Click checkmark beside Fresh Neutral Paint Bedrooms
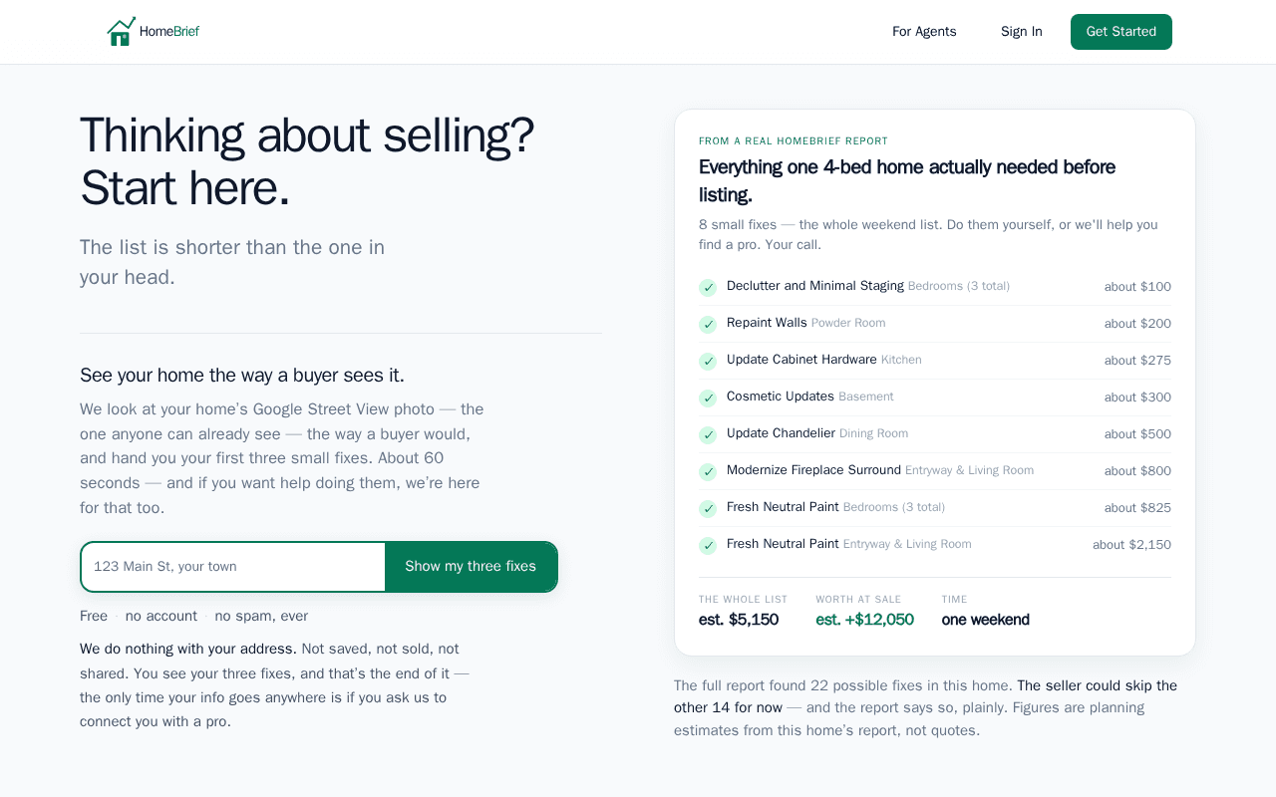Screen dimensions: 1276x797 point(708,509)
